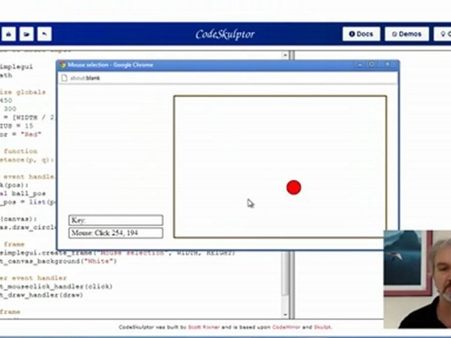Open the Scott Rixner link in footer

(203, 327)
